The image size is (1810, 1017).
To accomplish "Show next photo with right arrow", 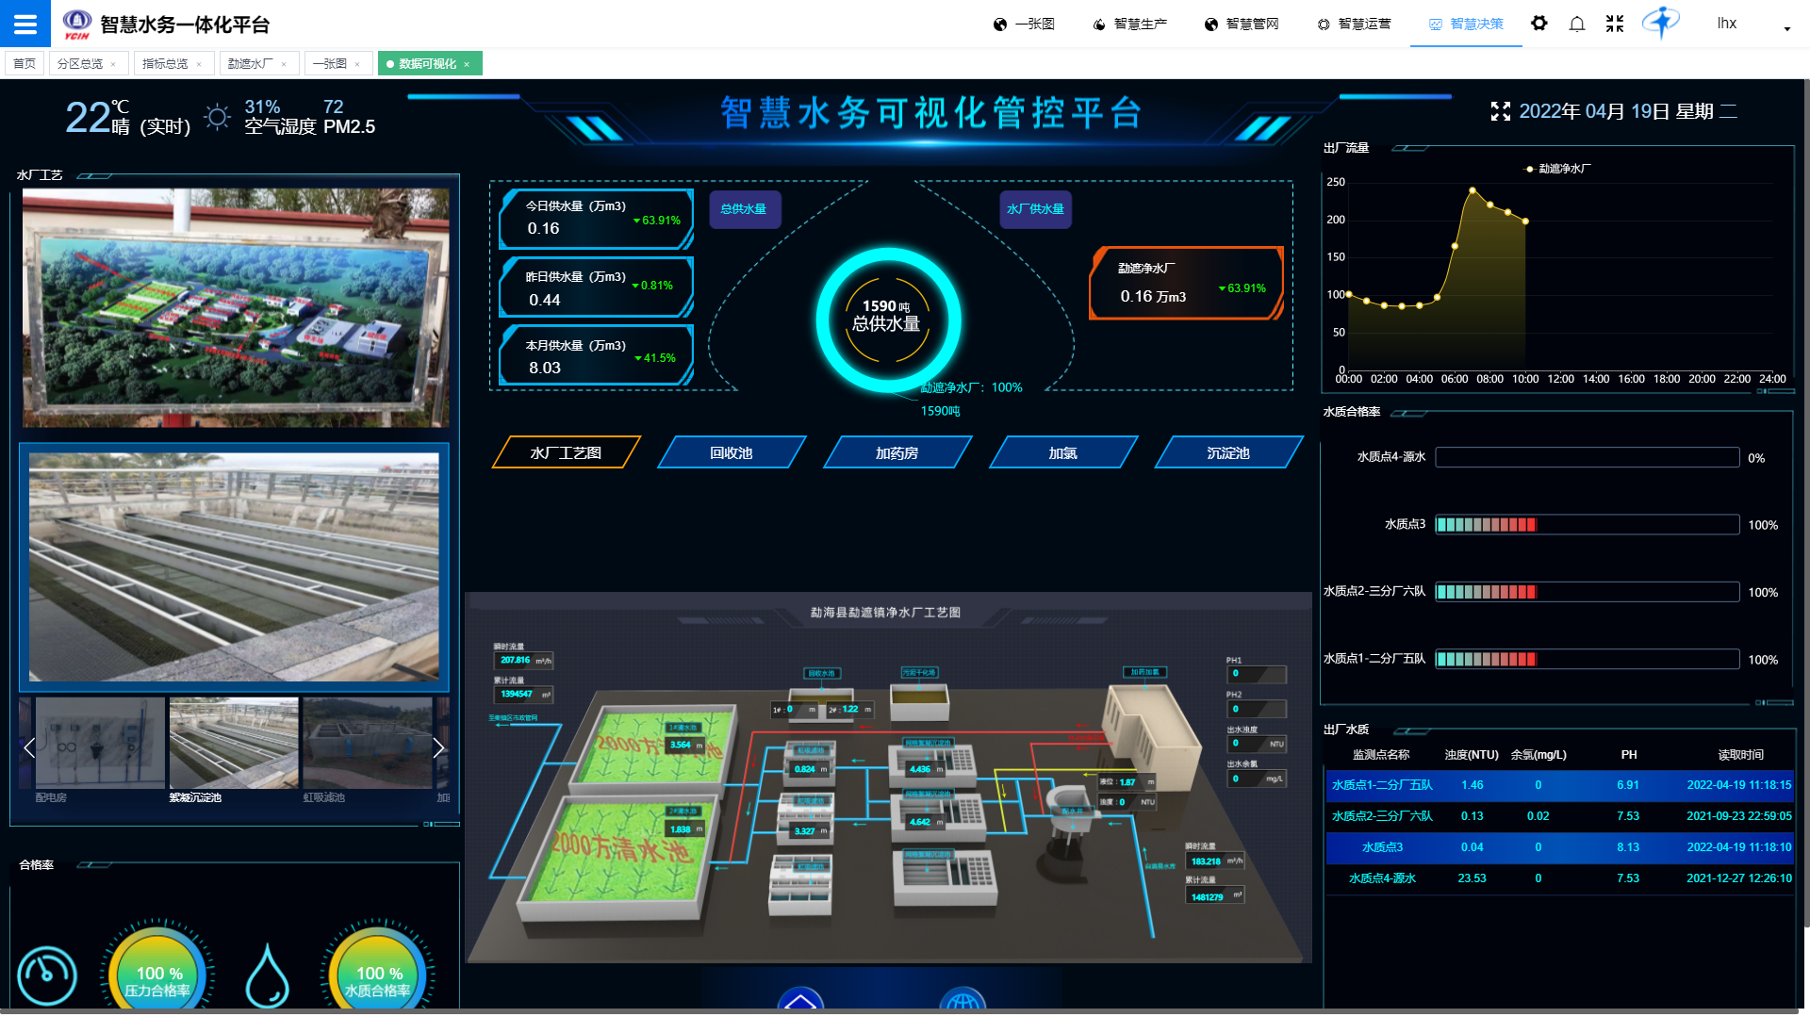I will tap(438, 748).
